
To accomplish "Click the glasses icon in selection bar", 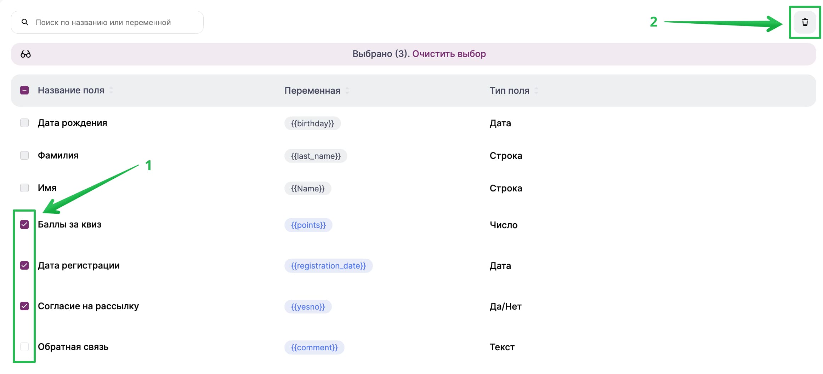I will tap(25, 54).
